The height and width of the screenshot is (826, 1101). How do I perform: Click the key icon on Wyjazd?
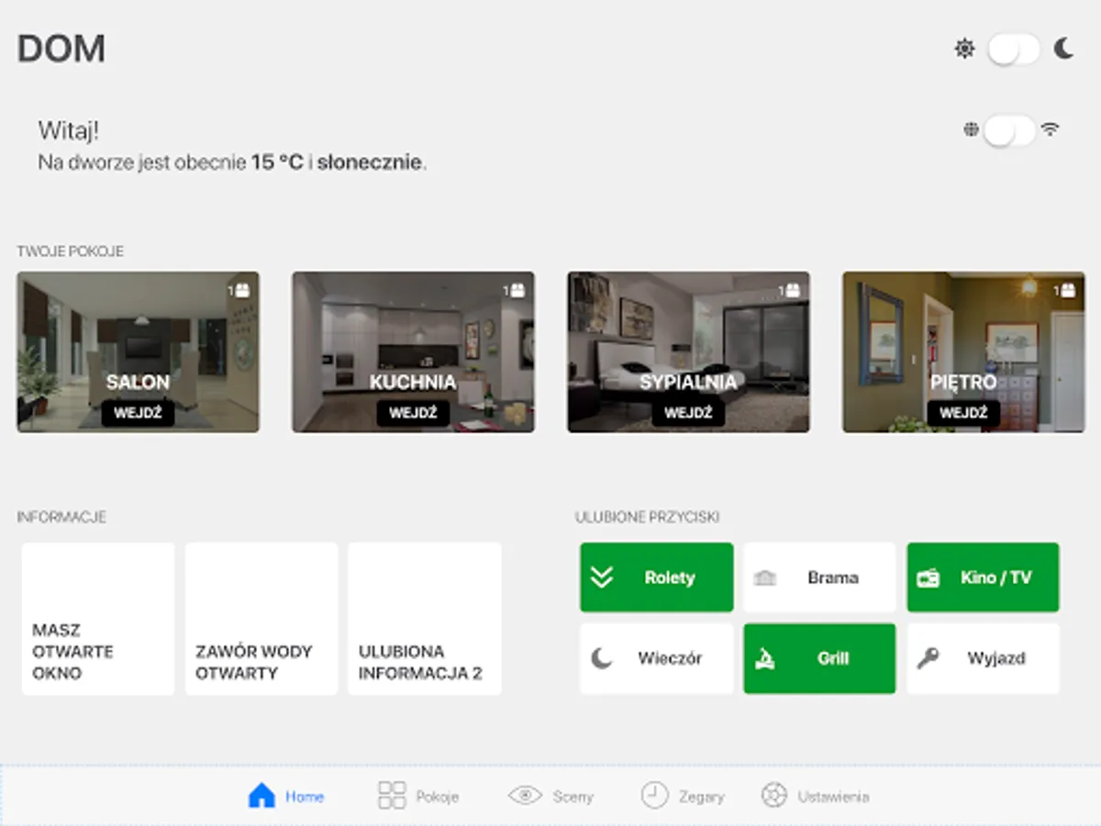928,658
